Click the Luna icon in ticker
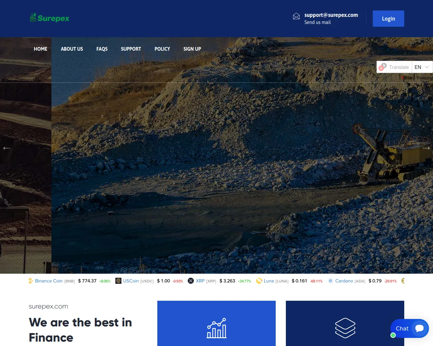433x346 pixels. [259, 281]
